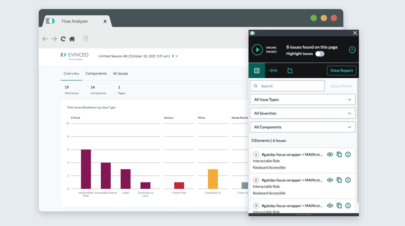Show element 1 with eye icon
The width and height of the screenshot is (405, 226).
click(330, 155)
